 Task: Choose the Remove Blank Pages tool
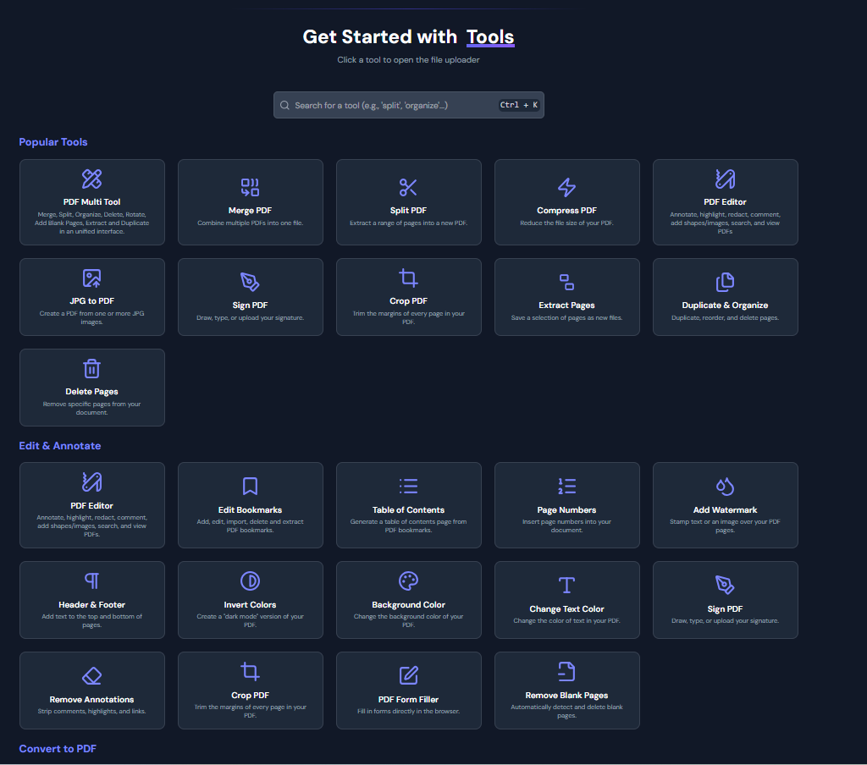(566, 691)
